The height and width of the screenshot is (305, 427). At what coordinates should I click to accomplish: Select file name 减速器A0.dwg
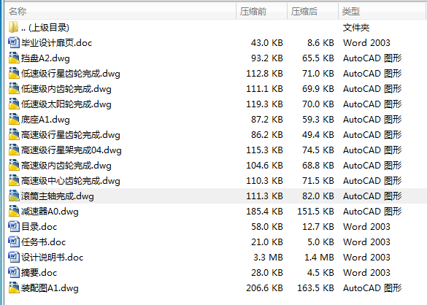tap(50, 212)
